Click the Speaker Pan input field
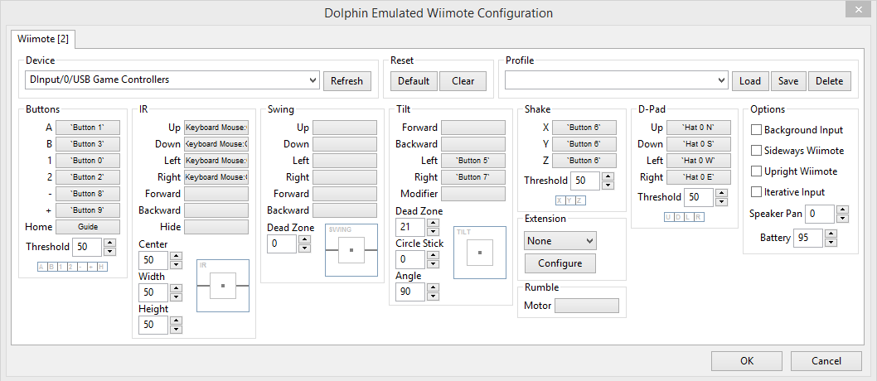This screenshot has width=877, height=381. [x=820, y=214]
